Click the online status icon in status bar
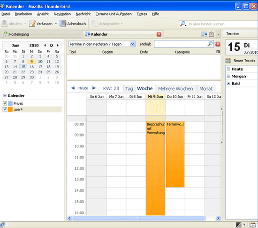 coord(2,225)
